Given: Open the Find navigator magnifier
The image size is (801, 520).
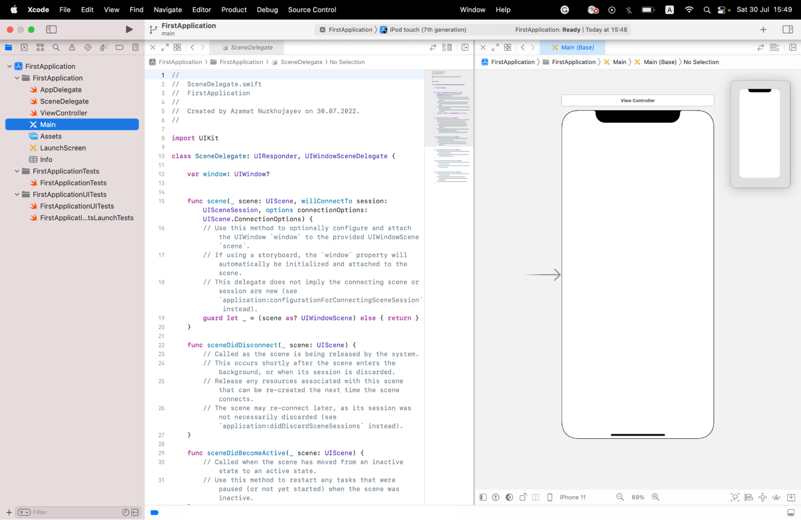Looking at the screenshot, I should (56, 47).
